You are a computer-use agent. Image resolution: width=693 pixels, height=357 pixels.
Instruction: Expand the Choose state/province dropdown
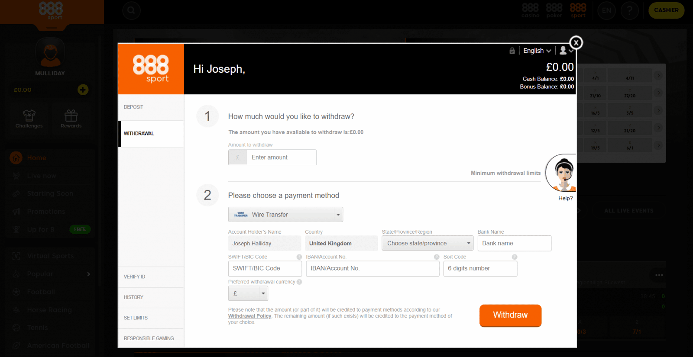coord(427,243)
